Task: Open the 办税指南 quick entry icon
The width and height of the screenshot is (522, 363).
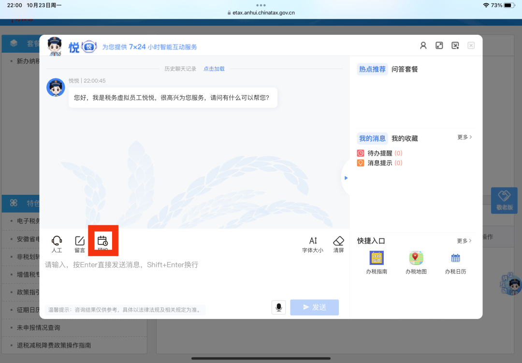Action: [x=377, y=258]
